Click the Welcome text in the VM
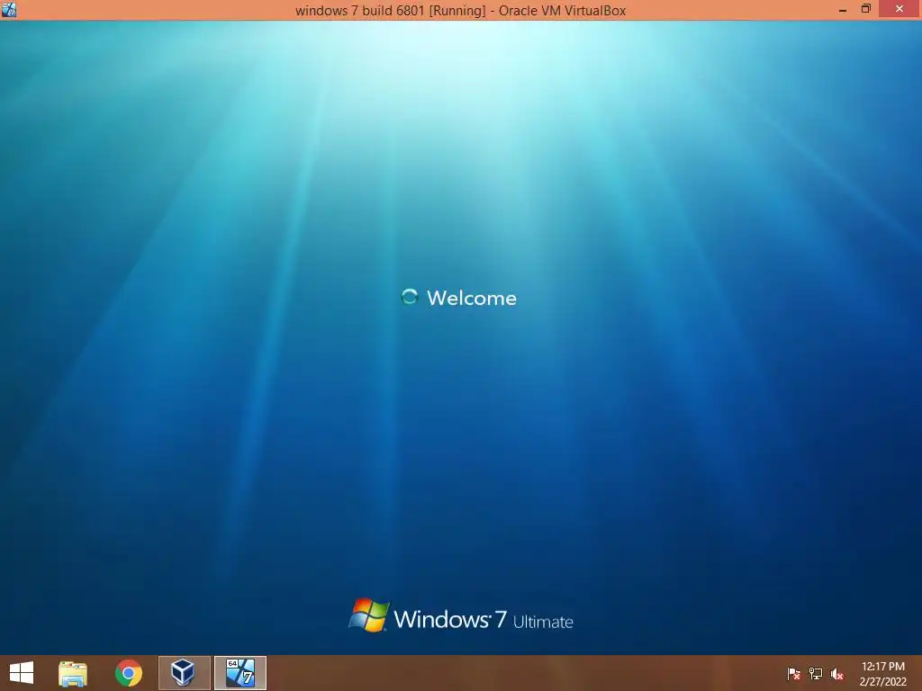The image size is (922, 691). pos(472,298)
